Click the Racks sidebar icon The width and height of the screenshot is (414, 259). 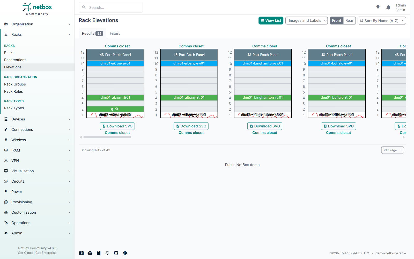pyautogui.click(x=6, y=34)
